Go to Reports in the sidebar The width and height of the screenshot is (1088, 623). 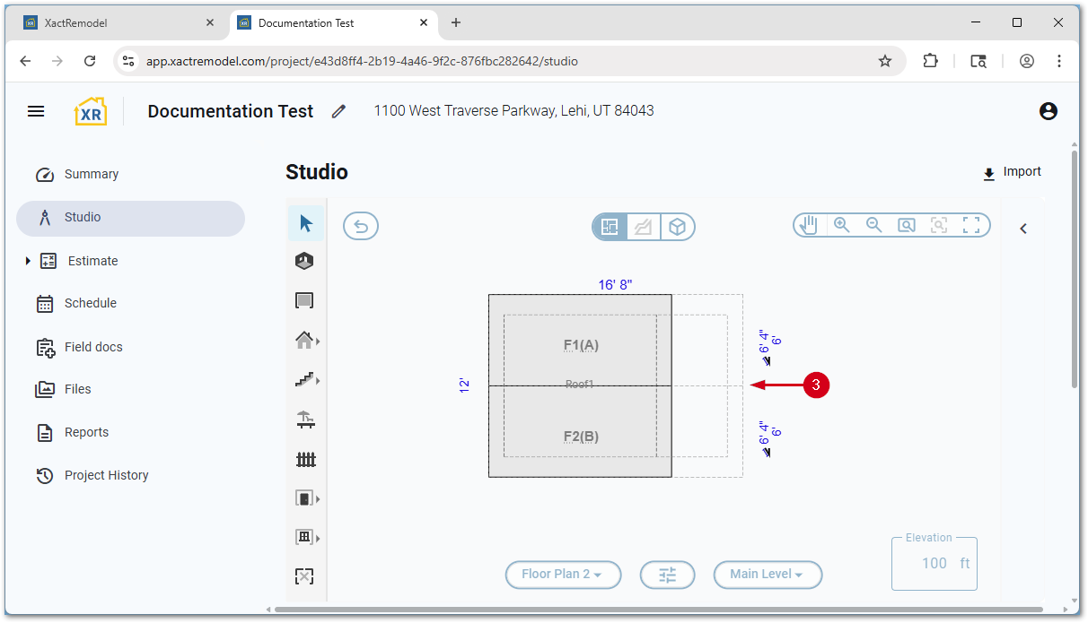pos(86,432)
